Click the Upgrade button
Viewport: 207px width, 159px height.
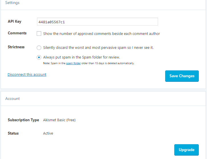pos(187,150)
